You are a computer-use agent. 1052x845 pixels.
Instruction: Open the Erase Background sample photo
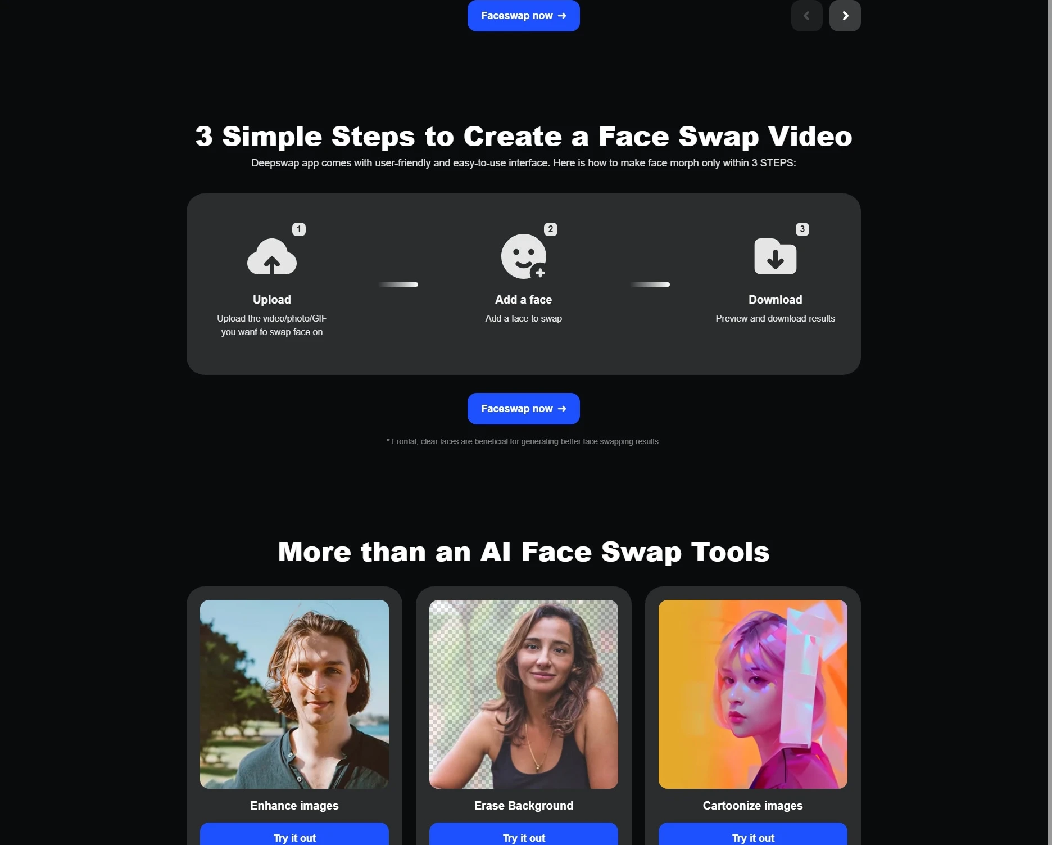[x=524, y=694]
